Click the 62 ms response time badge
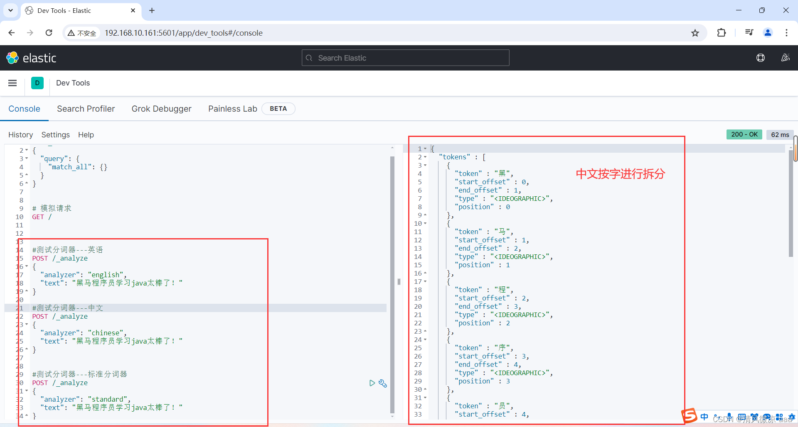Viewport: 798px width, 427px height. (780, 134)
